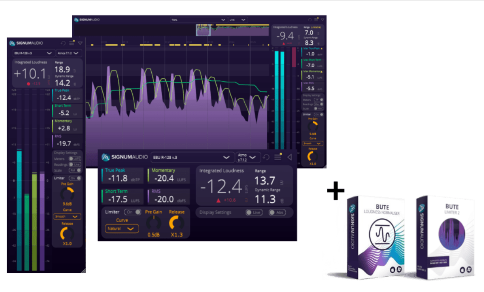The image size is (484, 292).
Task: Toggle the Meters LUFS switch in left tall plugin
Action: click(x=75, y=159)
